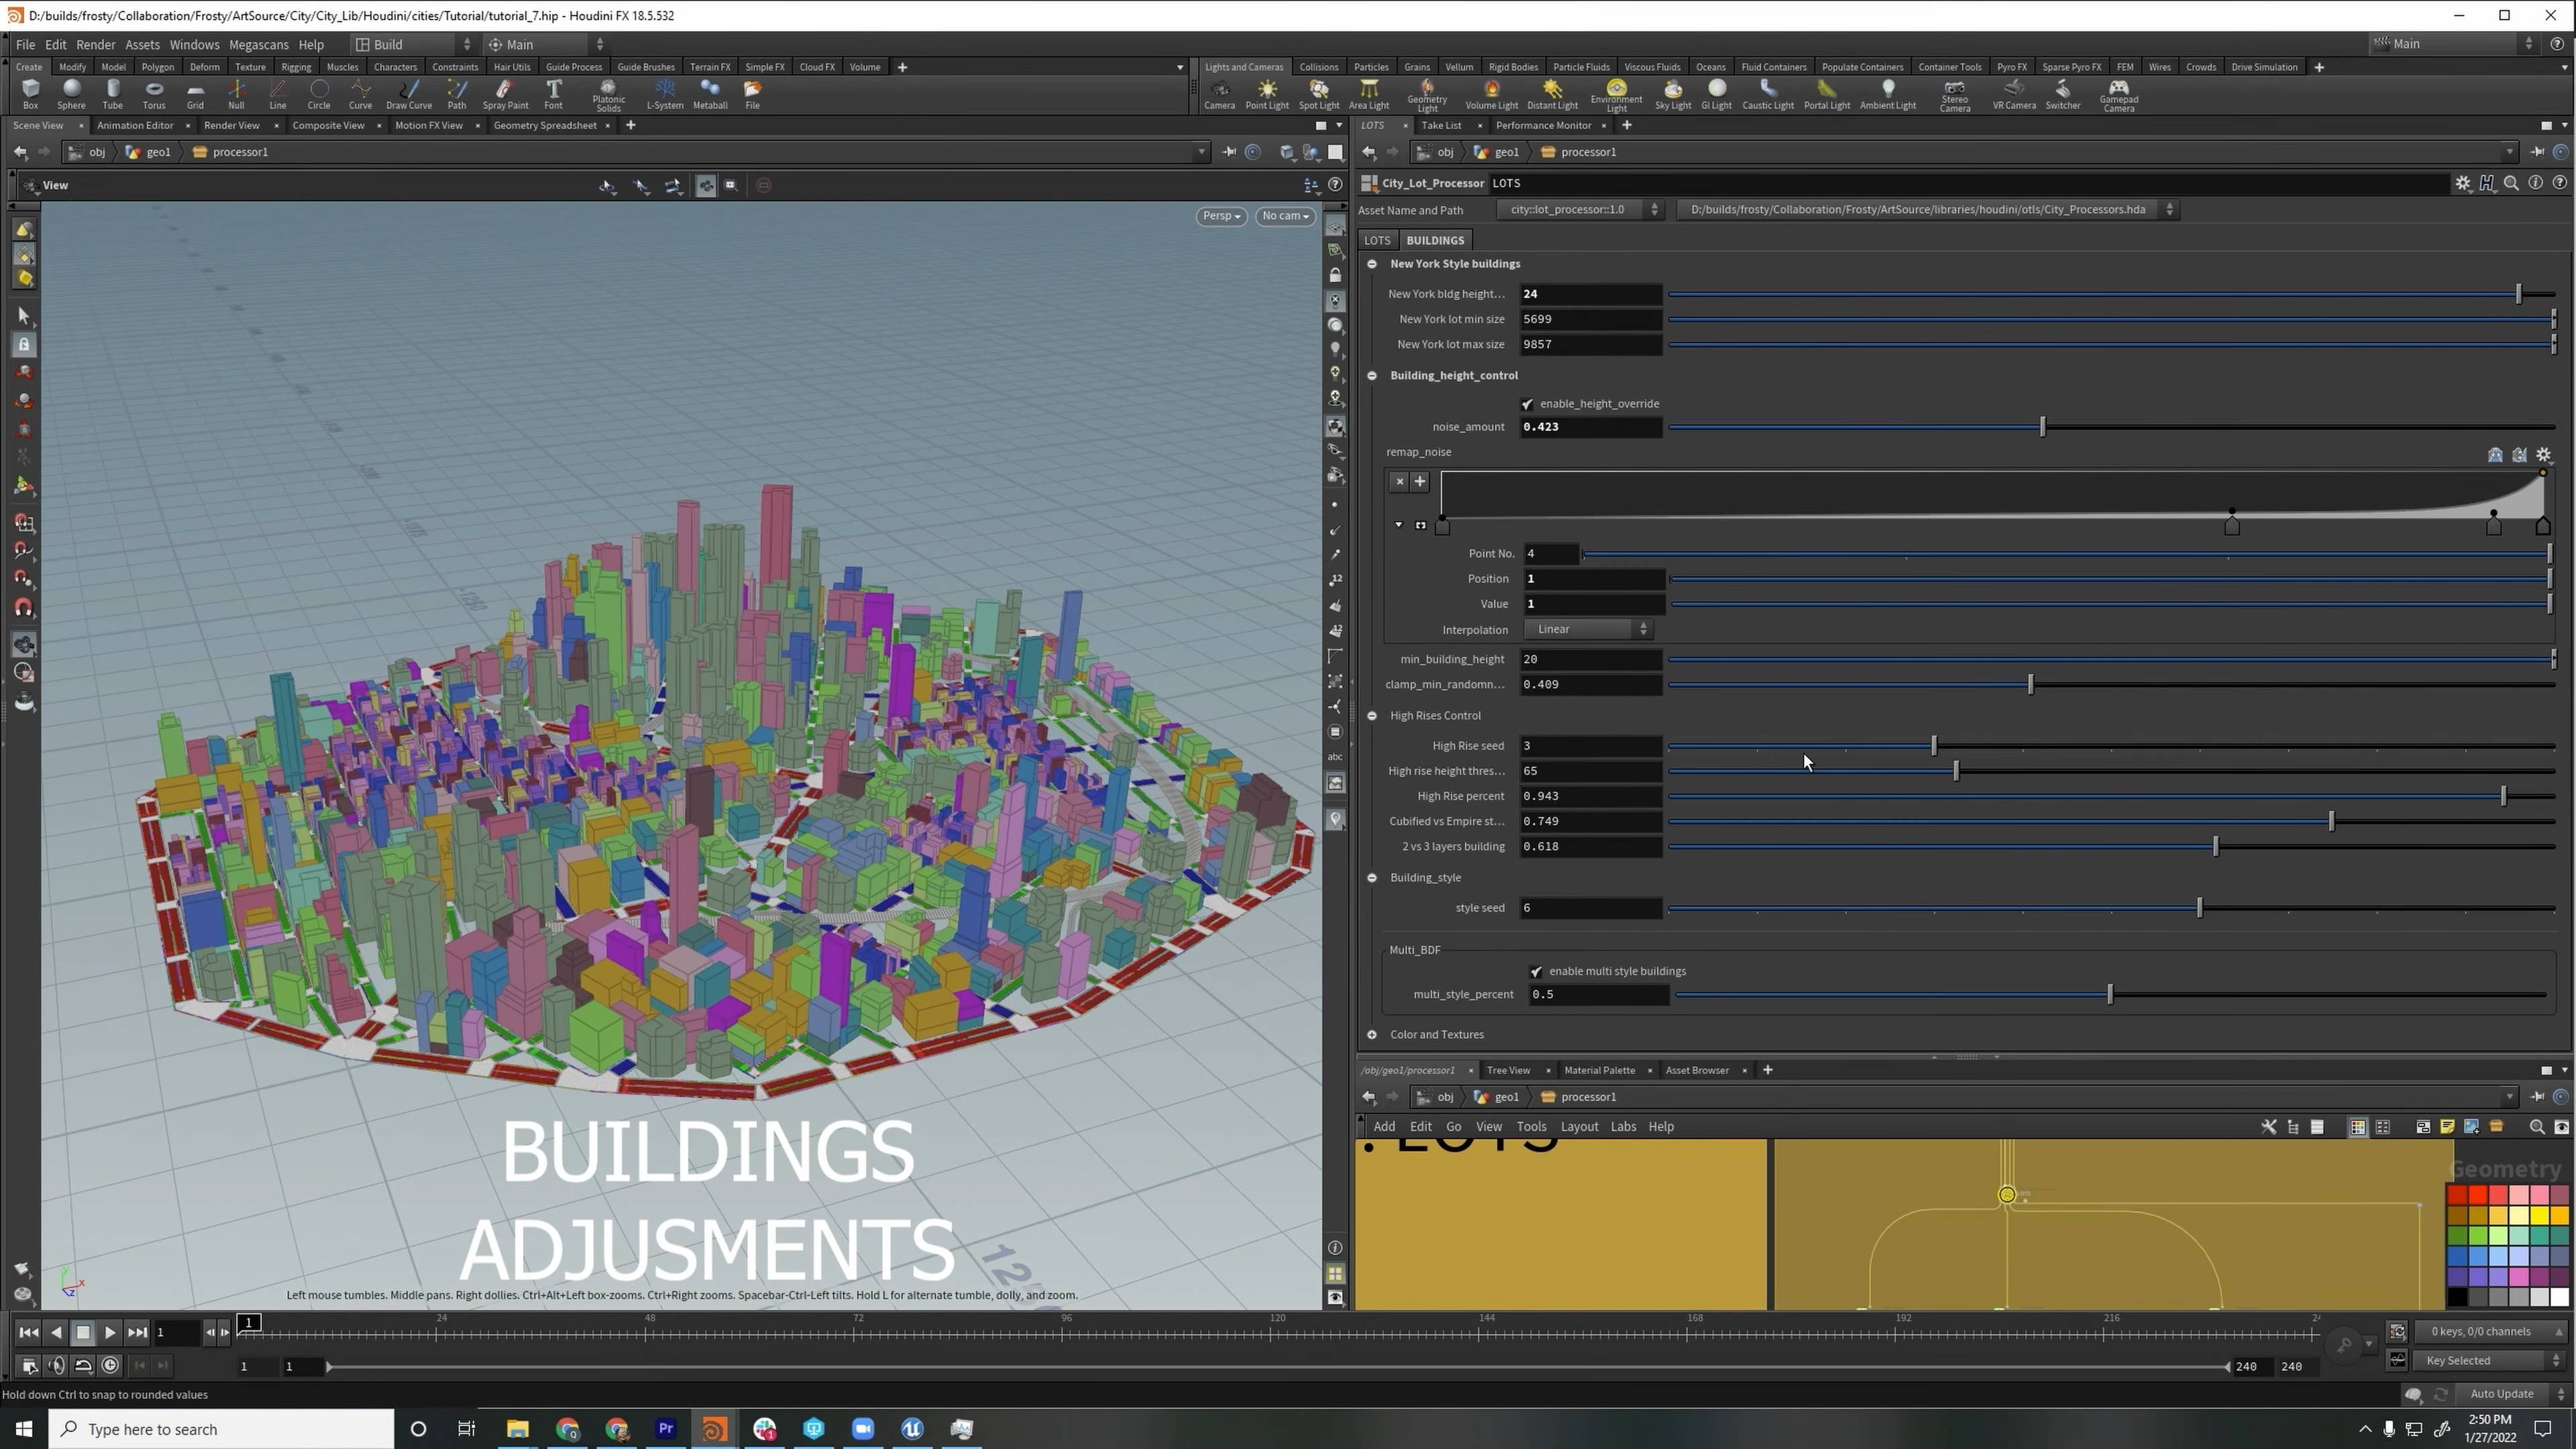Viewport: 2576px width, 1449px height.
Task: Open the Auto Update dropdown
Action: [2512, 1395]
